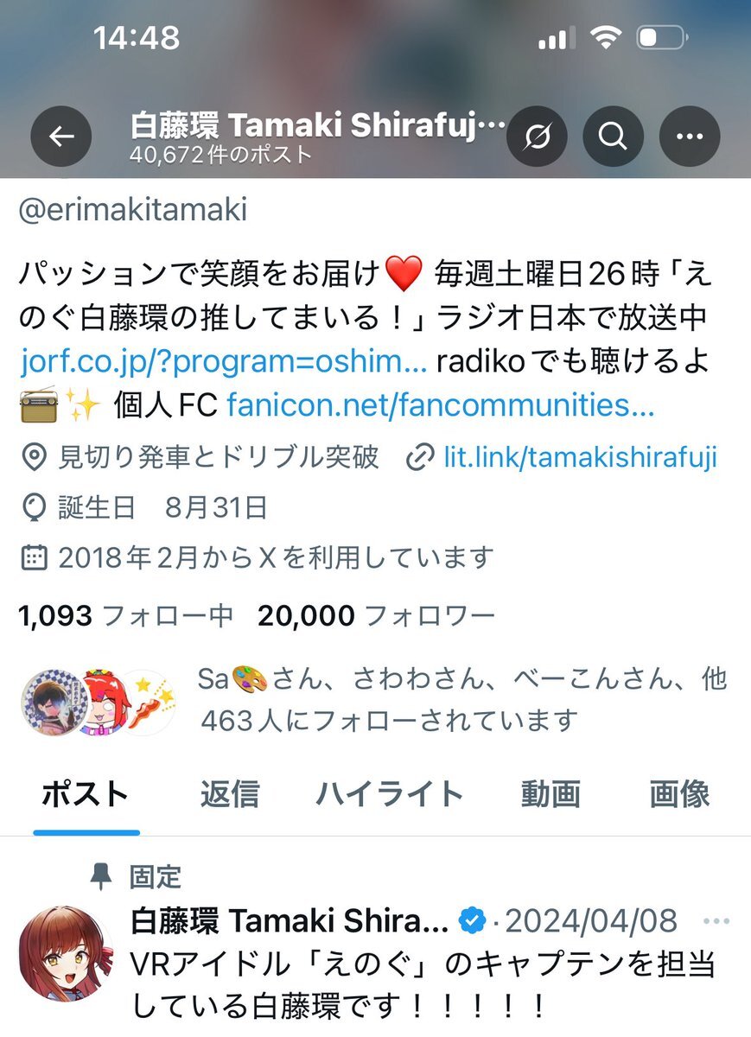This screenshot has height=1037, width=751.
Task: Tap the mutual followers avatar group
Action: coord(99,702)
